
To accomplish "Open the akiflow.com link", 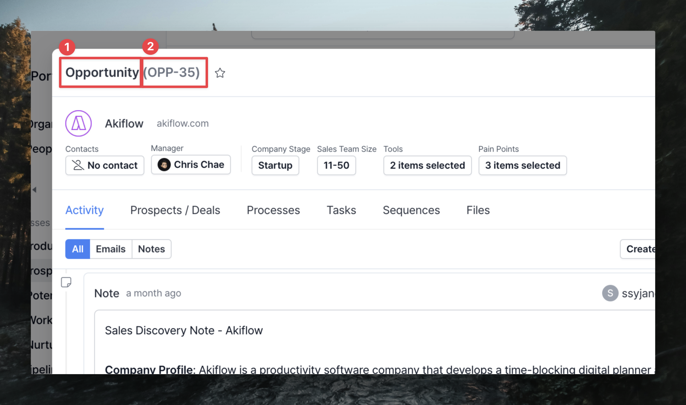I will 183,123.
